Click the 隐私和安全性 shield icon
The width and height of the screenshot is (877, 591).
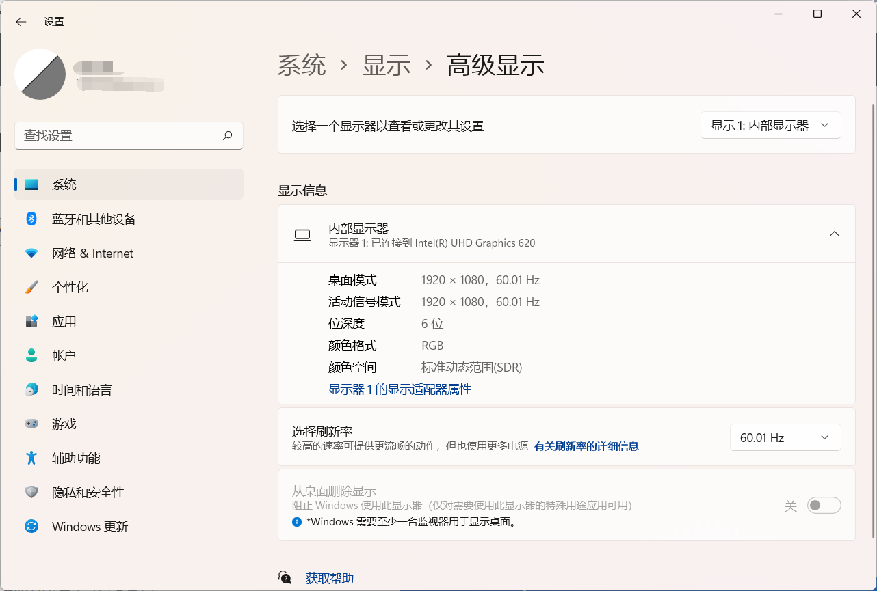click(31, 492)
